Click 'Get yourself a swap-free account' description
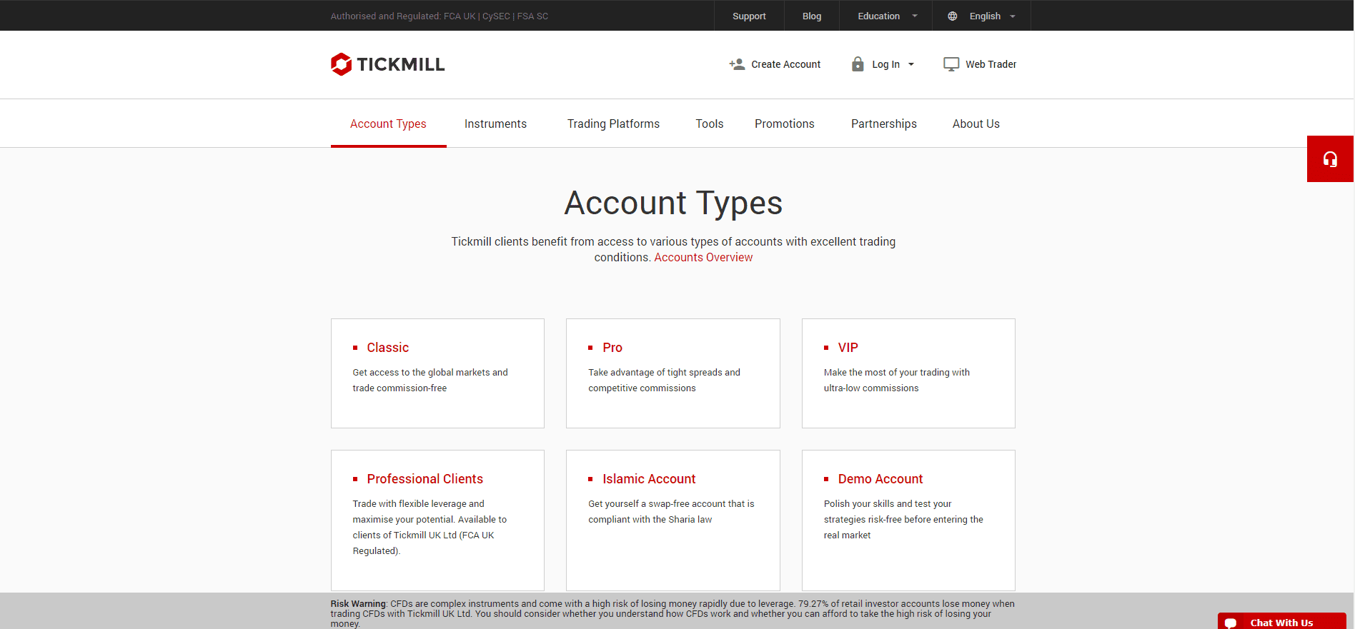This screenshot has height=629, width=1355. coord(671,511)
